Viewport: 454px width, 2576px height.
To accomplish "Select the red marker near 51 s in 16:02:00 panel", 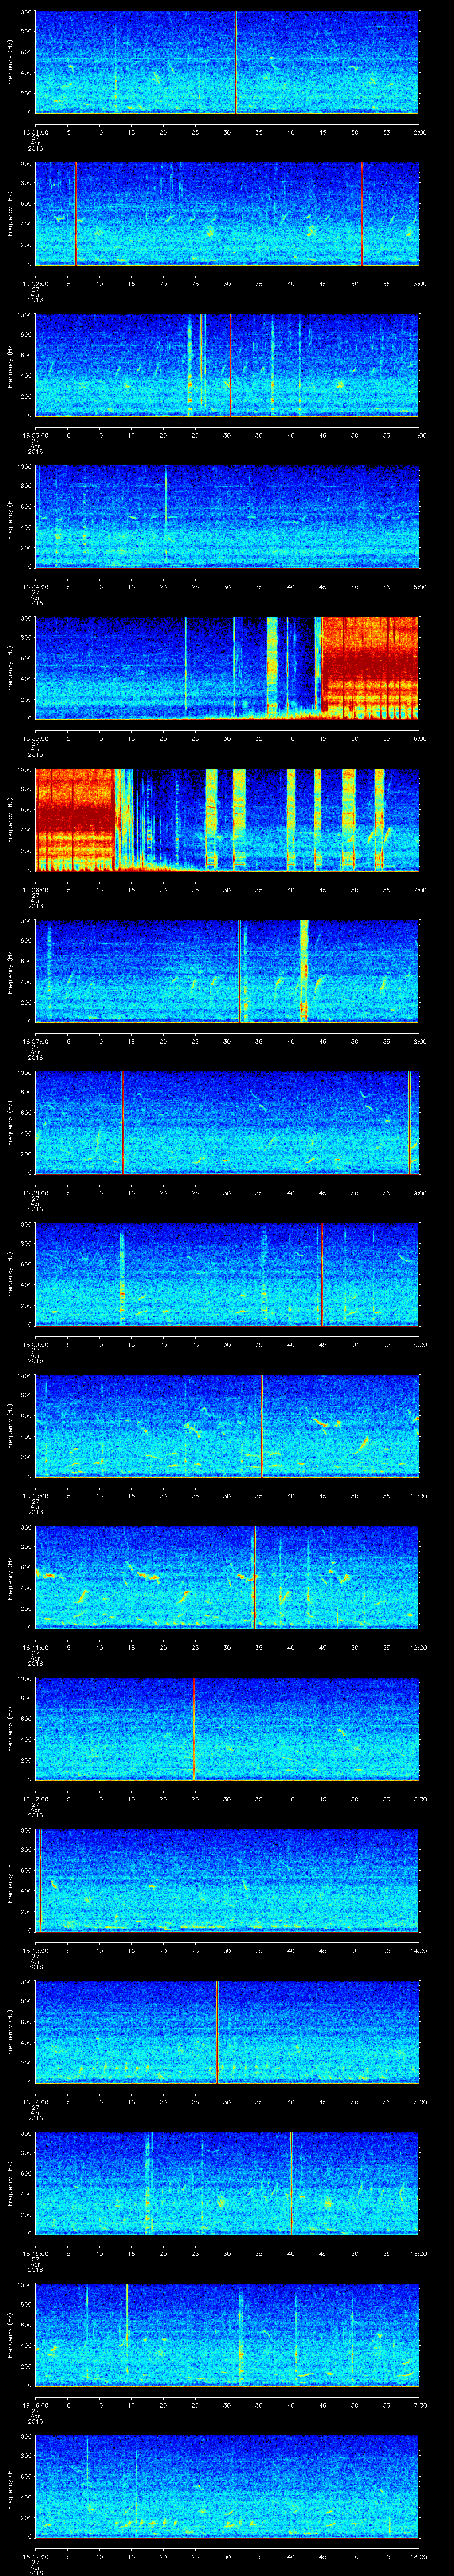I will tap(361, 214).
